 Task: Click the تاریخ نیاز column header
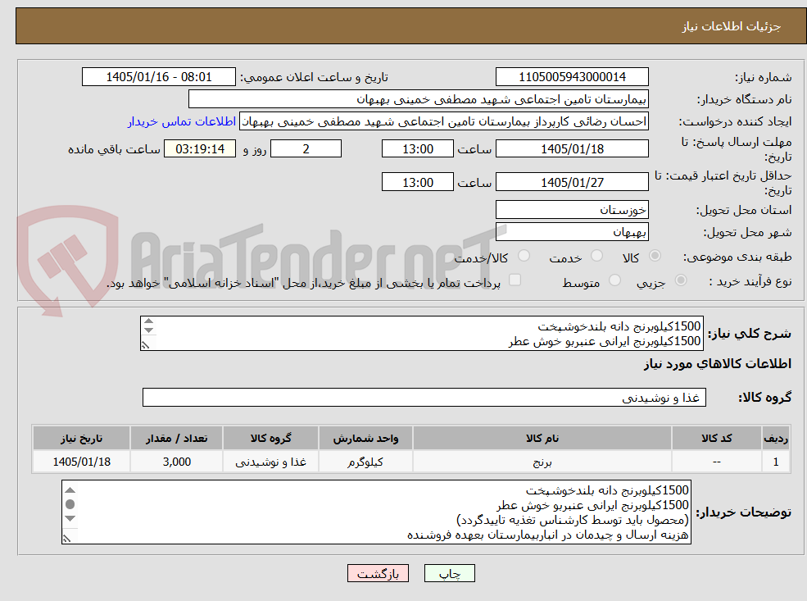[x=81, y=439]
